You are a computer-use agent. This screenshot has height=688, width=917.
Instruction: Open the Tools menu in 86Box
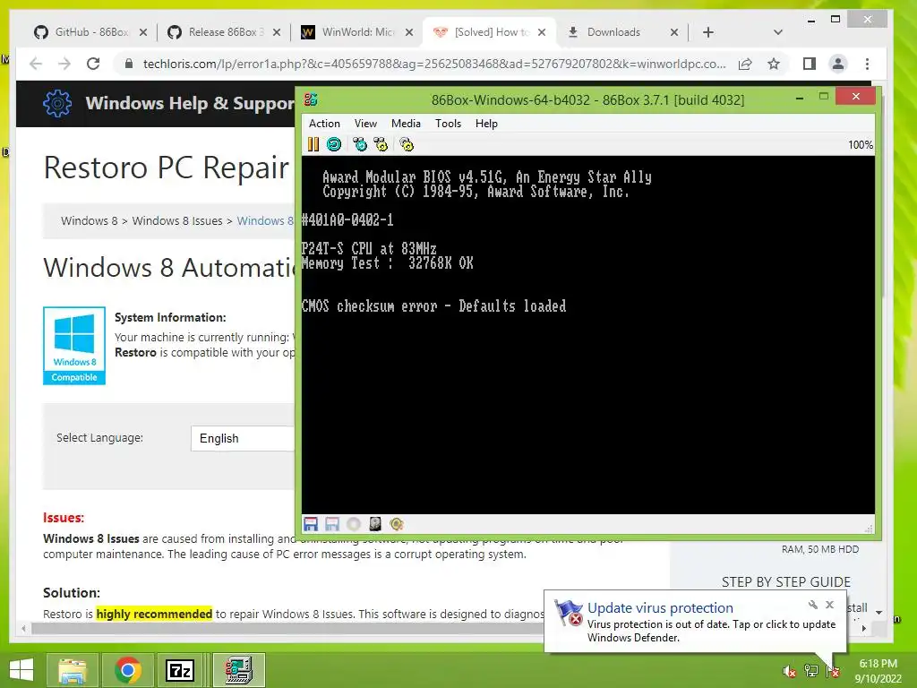pyautogui.click(x=448, y=124)
